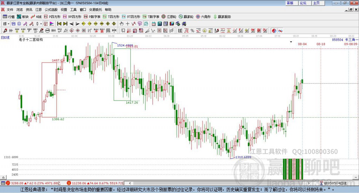Click the black right arrow icon
This screenshot has height=193, width=359.
click(x=77, y=24)
